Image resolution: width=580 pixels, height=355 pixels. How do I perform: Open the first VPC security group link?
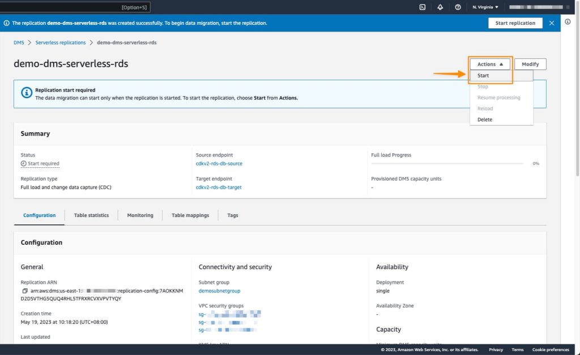(x=230, y=314)
